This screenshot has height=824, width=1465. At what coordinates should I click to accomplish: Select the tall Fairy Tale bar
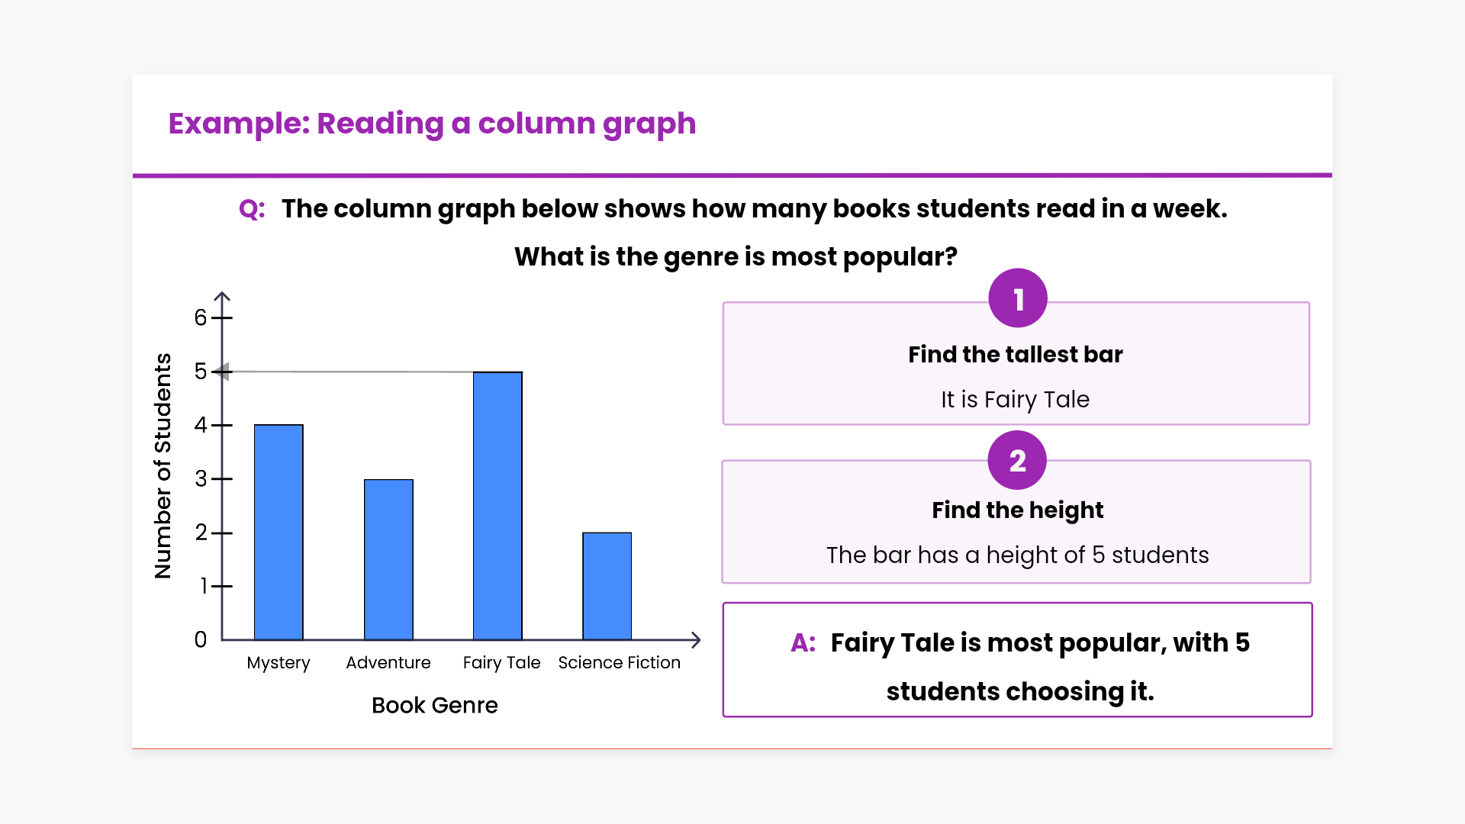tap(497, 505)
